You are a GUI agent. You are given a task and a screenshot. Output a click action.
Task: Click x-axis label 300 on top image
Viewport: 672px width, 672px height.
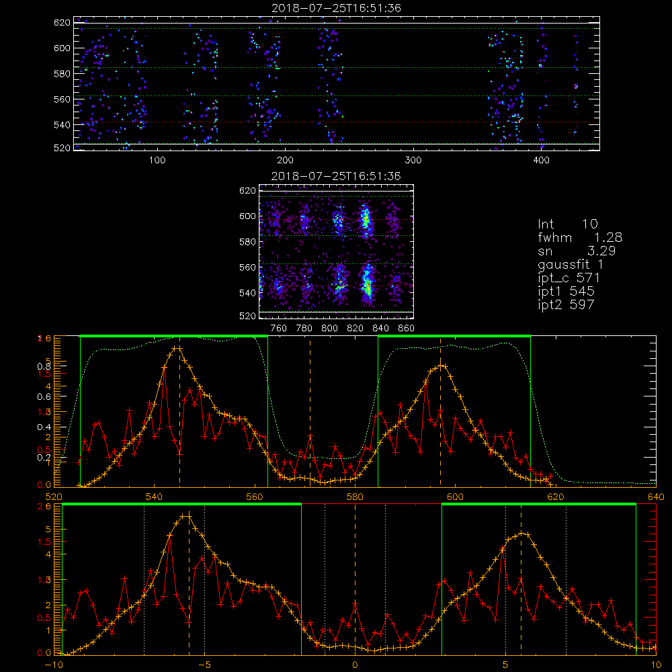(x=413, y=161)
